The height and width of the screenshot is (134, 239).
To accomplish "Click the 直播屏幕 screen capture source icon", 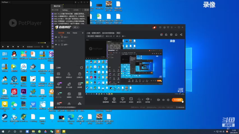I will click(106, 99).
